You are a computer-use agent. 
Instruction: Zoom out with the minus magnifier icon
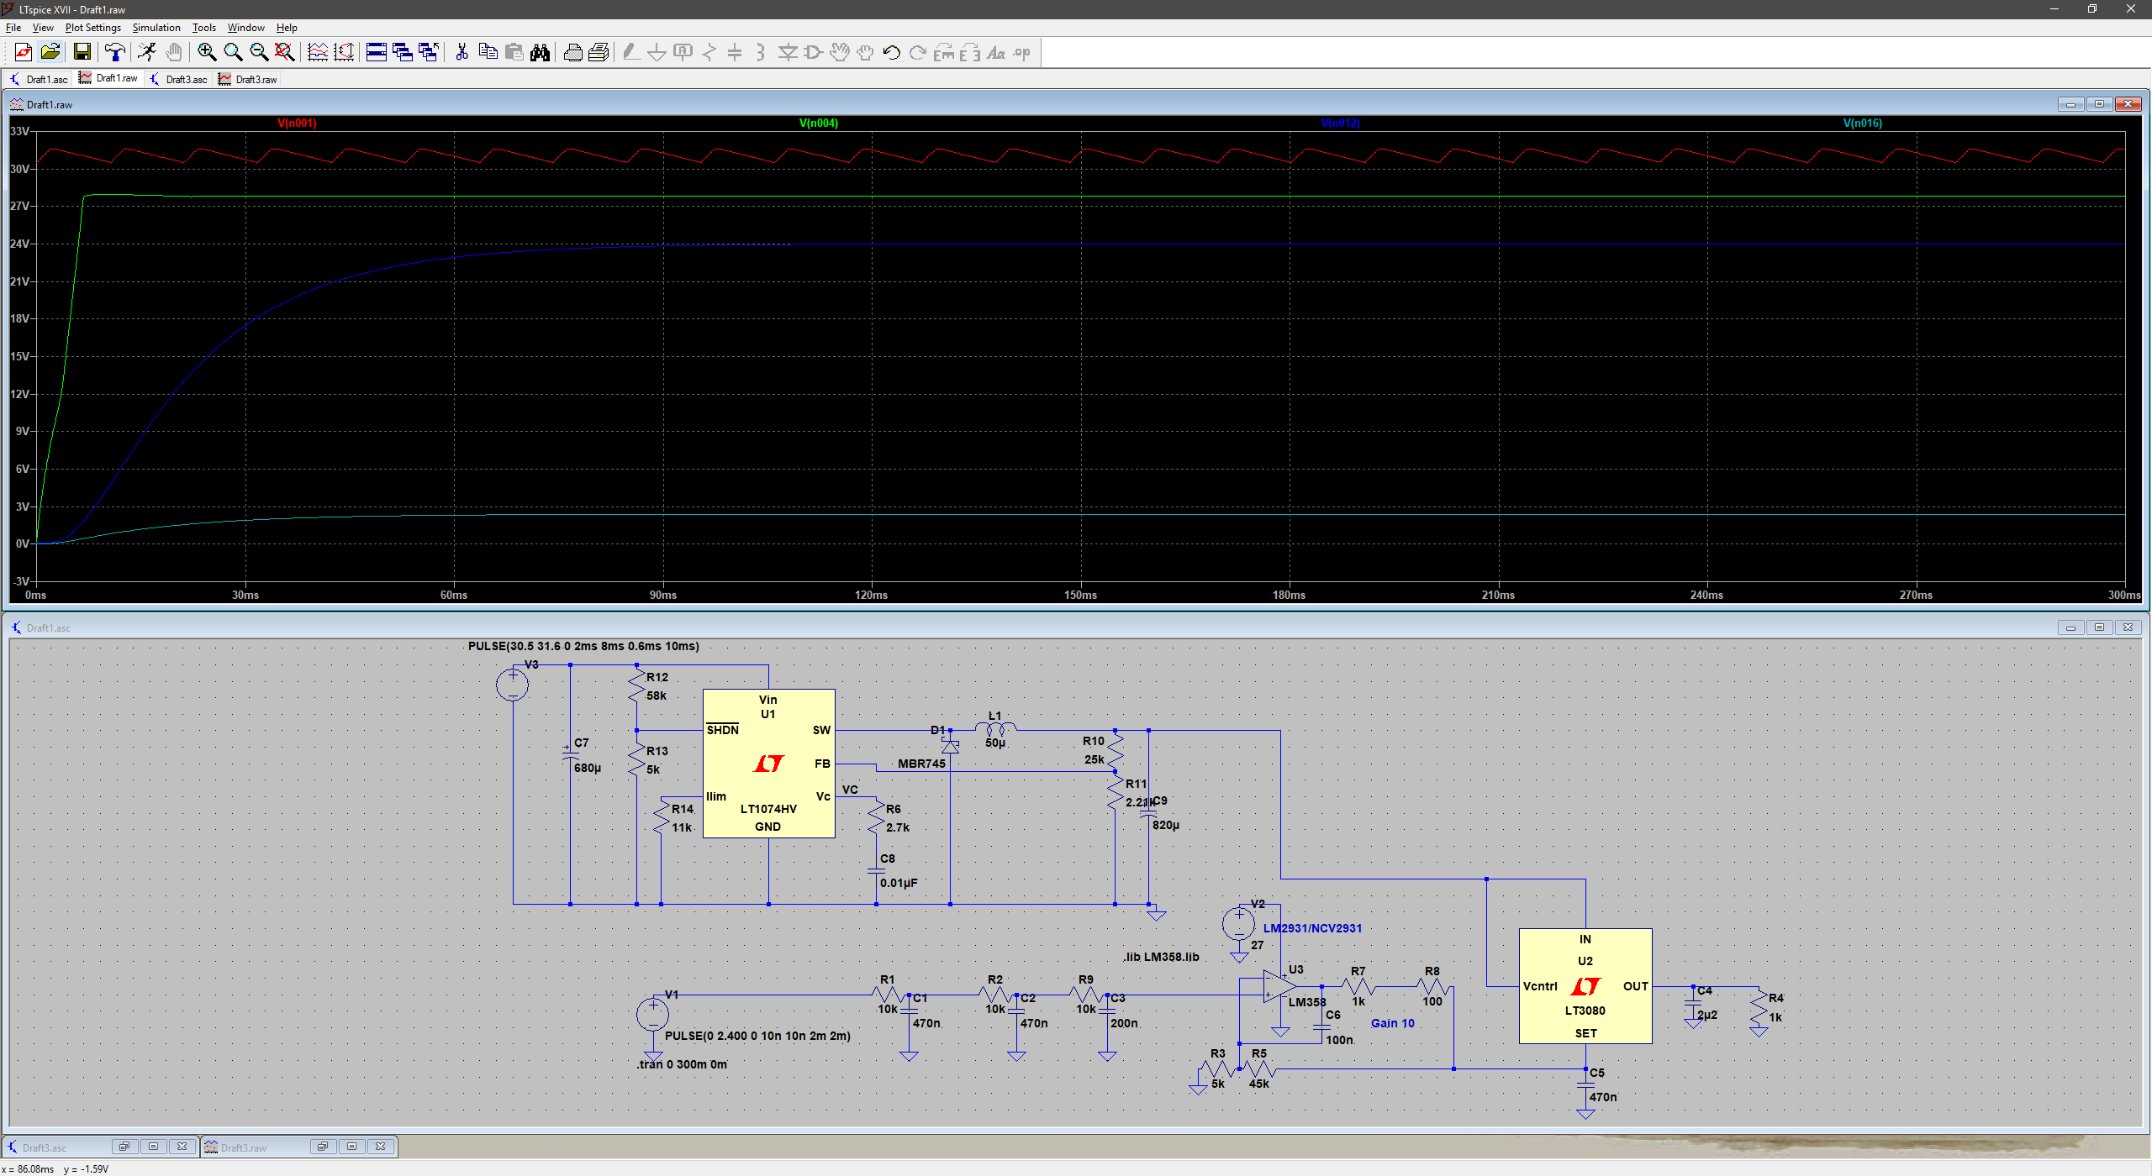(x=259, y=52)
